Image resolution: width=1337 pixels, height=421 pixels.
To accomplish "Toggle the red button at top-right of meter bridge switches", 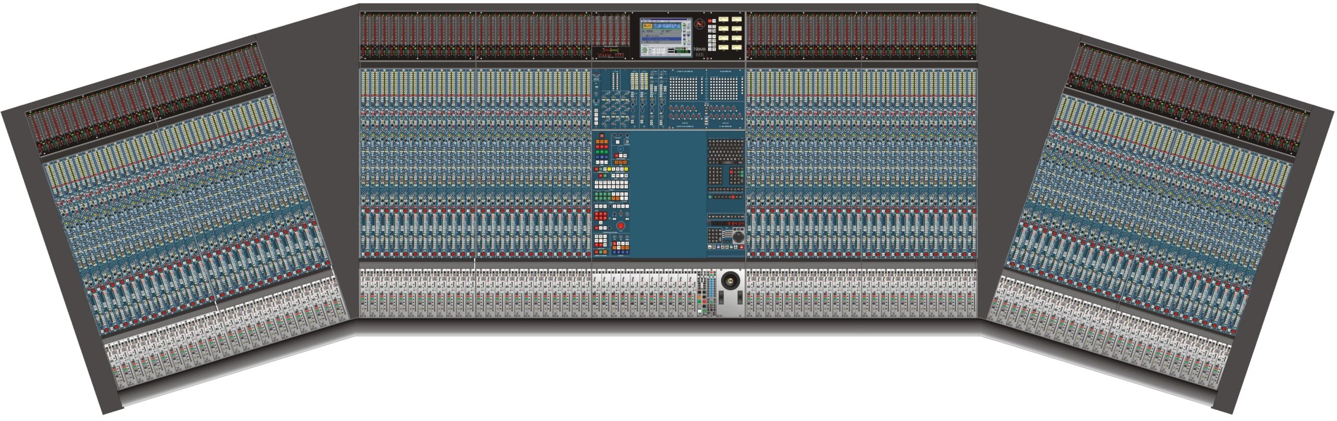I will coord(710,21).
